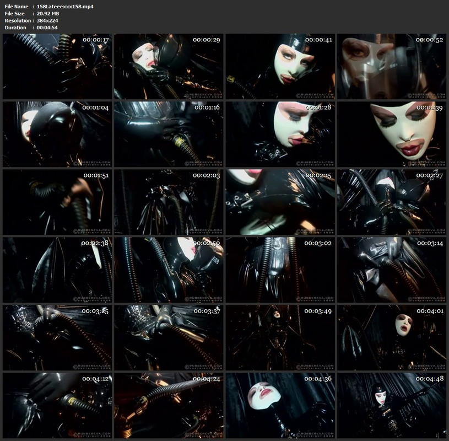Select the thumbnail at 00:02:15
Viewport: 449px width, 441px height.
pos(280,202)
